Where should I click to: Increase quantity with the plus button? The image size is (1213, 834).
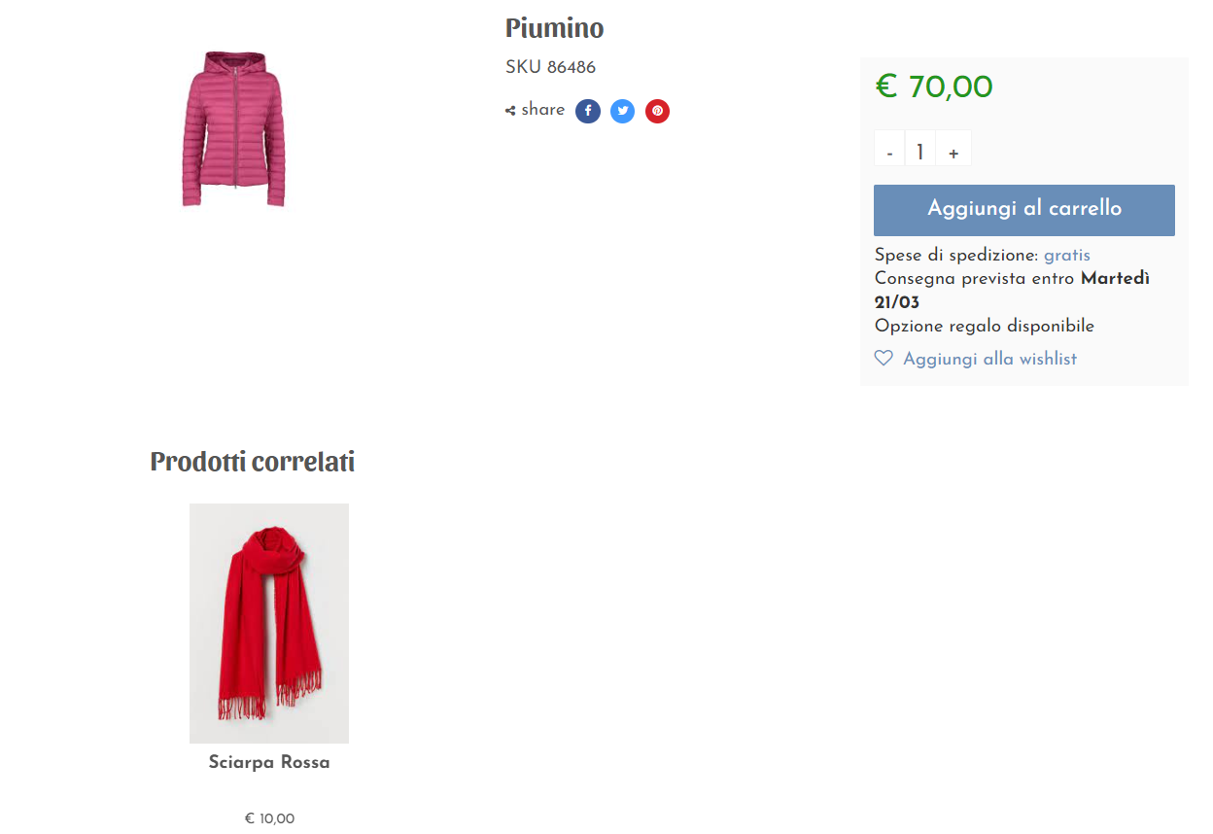point(953,153)
